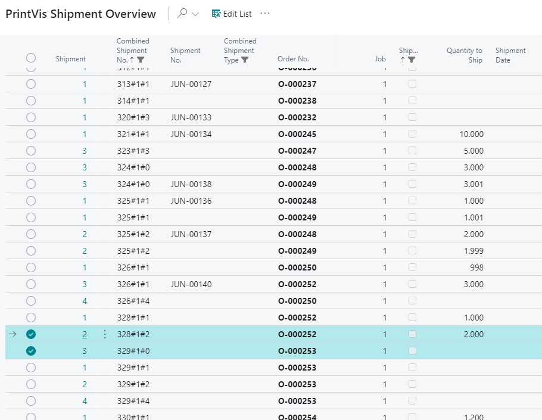The height and width of the screenshot is (420, 542).
Task: Open Quantity to Ship column header menu
Action: pos(464,55)
